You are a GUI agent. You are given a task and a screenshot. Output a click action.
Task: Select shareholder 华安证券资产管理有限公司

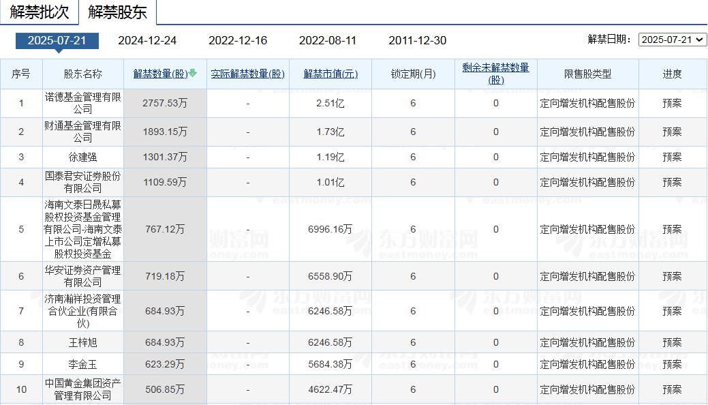[83, 276]
